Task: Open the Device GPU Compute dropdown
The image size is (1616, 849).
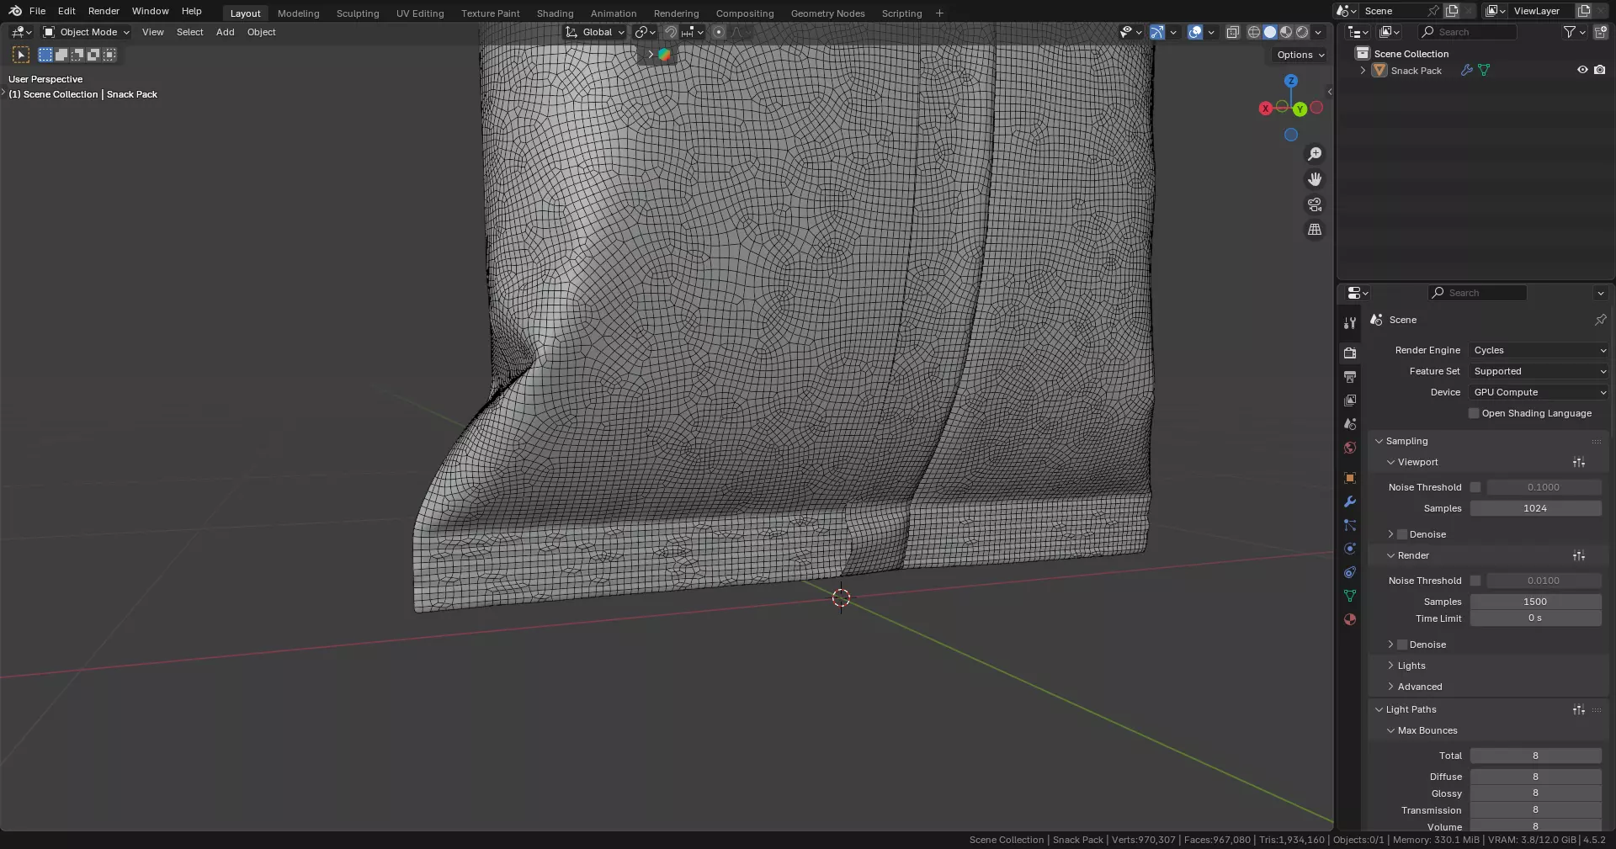Action: pos(1539,392)
